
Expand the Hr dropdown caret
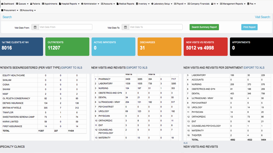(217, 4)
